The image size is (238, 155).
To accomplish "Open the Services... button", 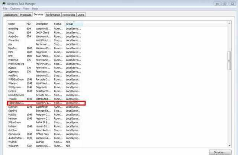I will click(x=220, y=152).
